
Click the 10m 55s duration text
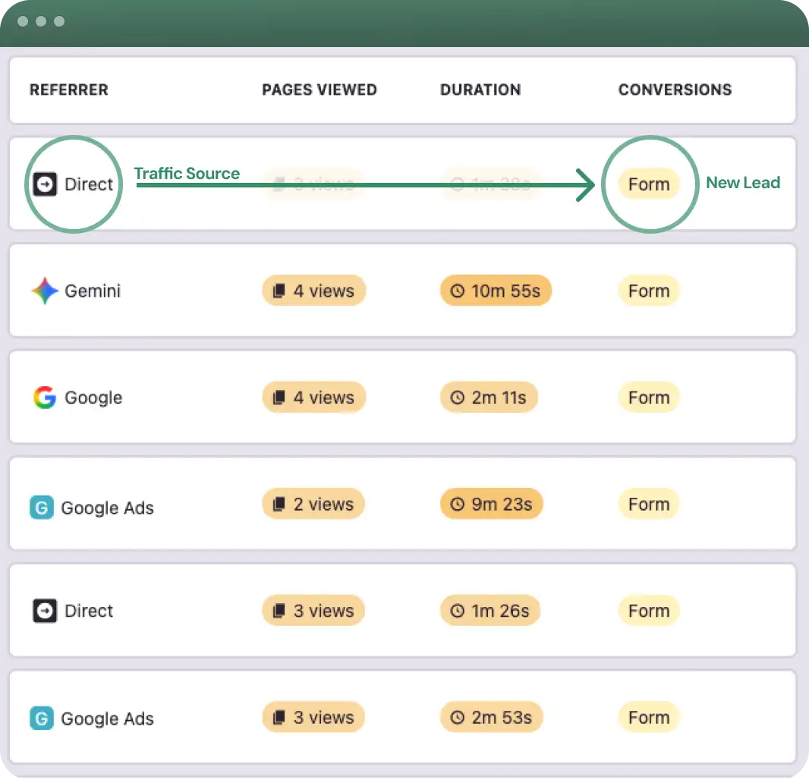click(505, 291)
